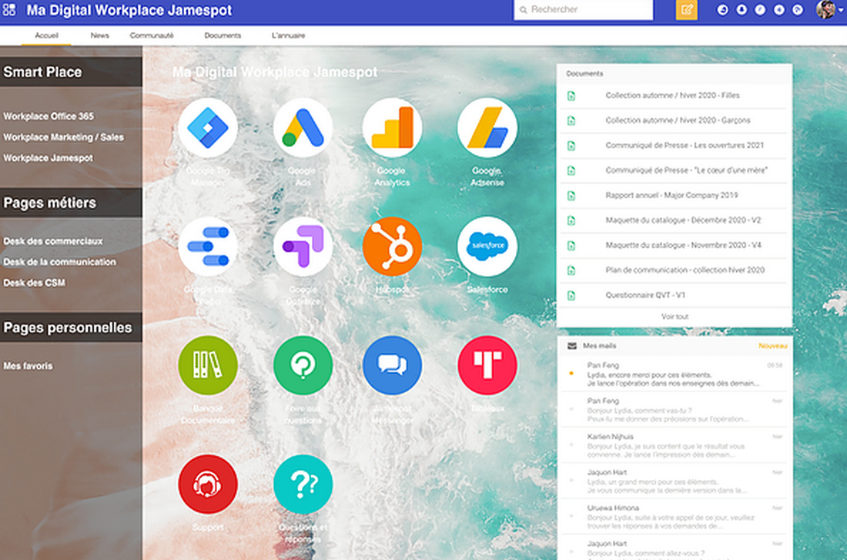Launch Google Ads app
Viewport: 847px width, 560px height.
pyautogui.click(x=303, y=128)
